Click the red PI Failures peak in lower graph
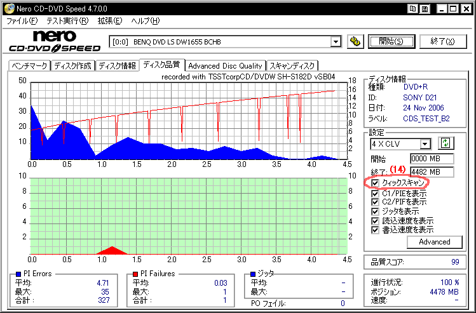This screenshot has width=476, height=313. 112,250
